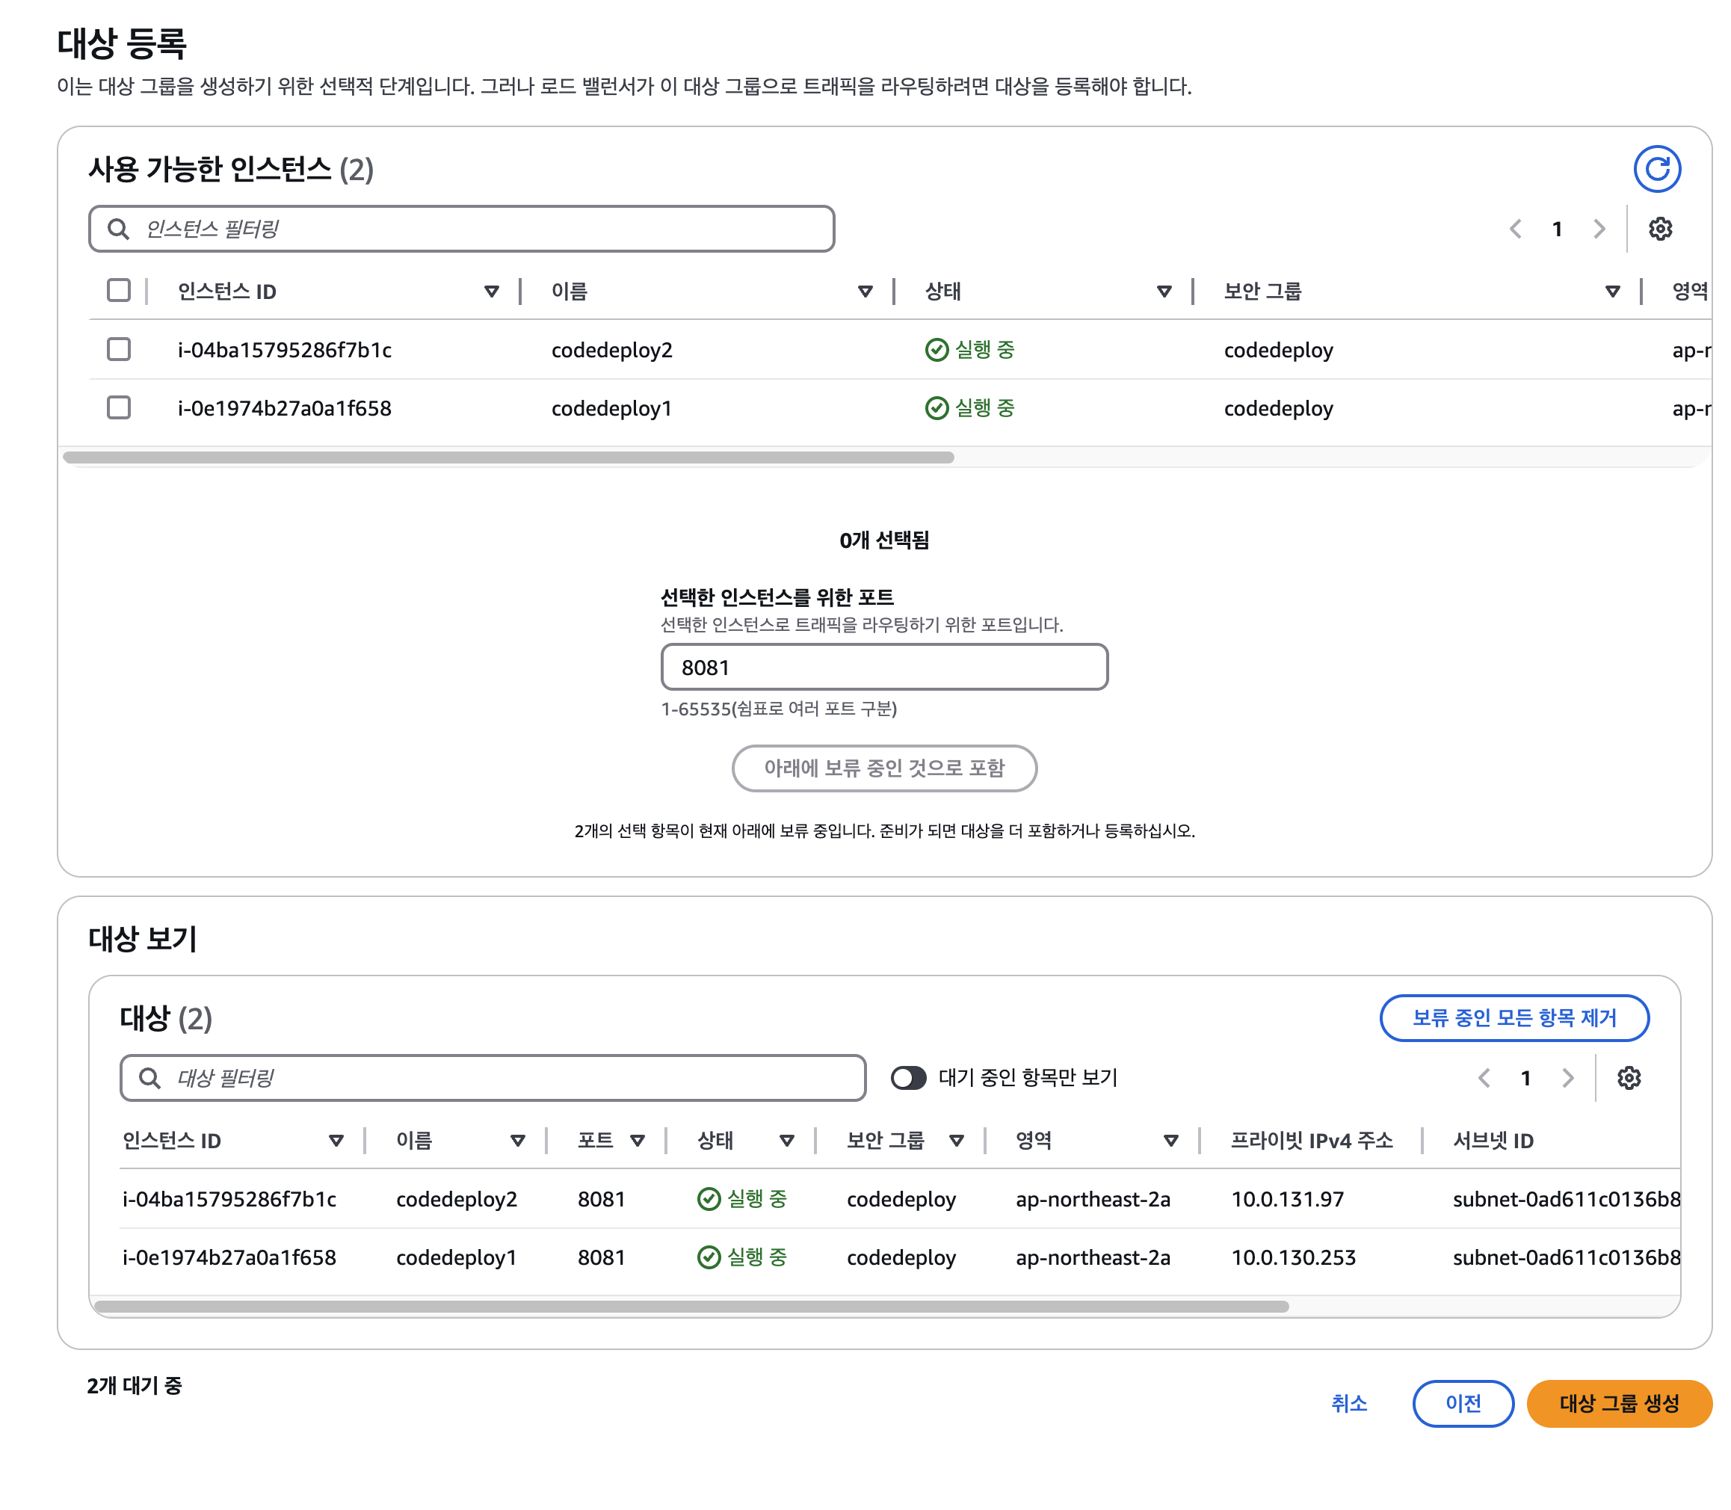The image size is (1731, 1510).
Task: Sort targets table by 포트 column arrow
Action: tap(637, 1141)
